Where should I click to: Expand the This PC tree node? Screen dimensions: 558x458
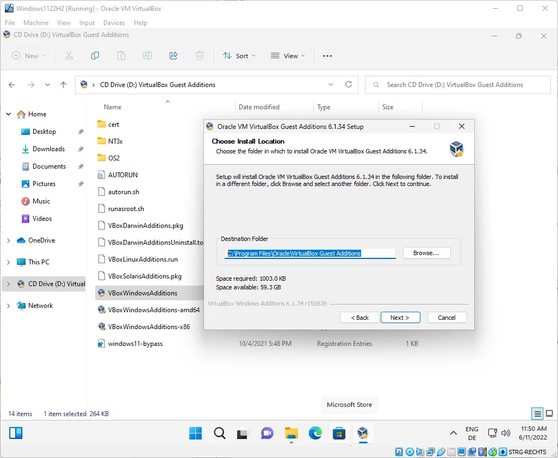[x=9, y=262]
